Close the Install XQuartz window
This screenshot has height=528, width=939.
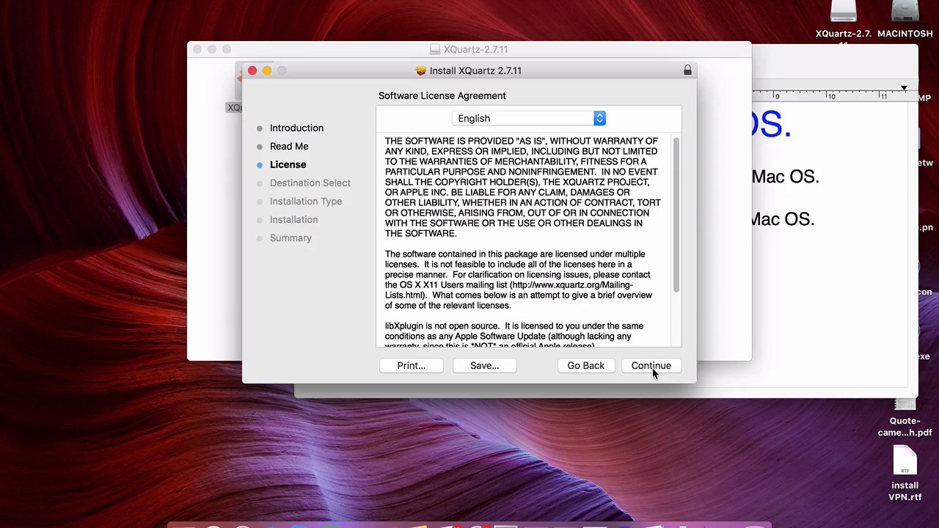click(x=252, y=70)
